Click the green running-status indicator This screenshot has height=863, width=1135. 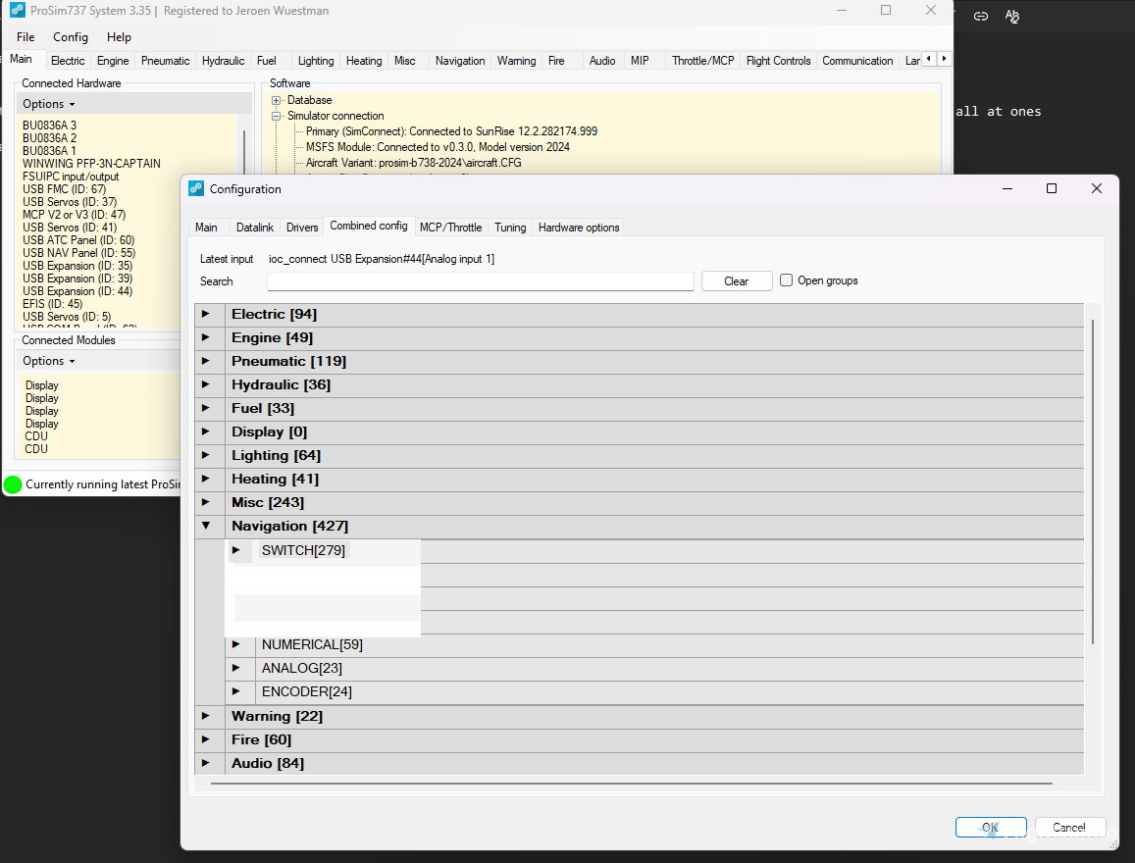(13, 483)
